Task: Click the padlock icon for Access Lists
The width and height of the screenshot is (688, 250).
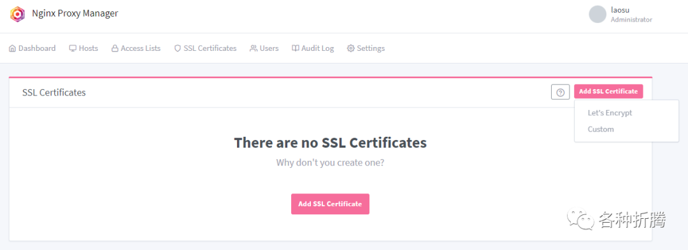Action: coord(115,48)
